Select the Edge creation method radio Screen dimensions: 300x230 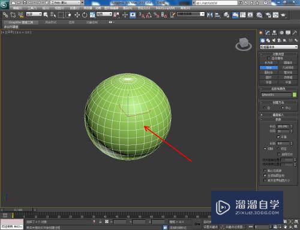(265, 108)
